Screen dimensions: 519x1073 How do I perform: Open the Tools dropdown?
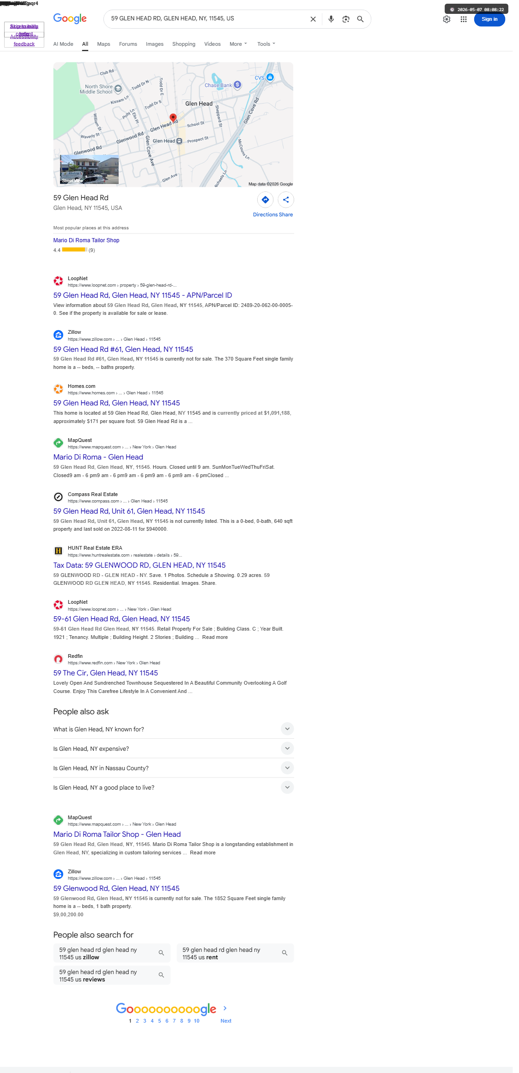pos(266,44)
